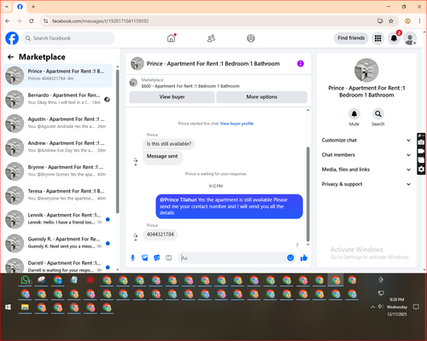
Task: Open the conversation information purple icon
Action: click(301, 64)
